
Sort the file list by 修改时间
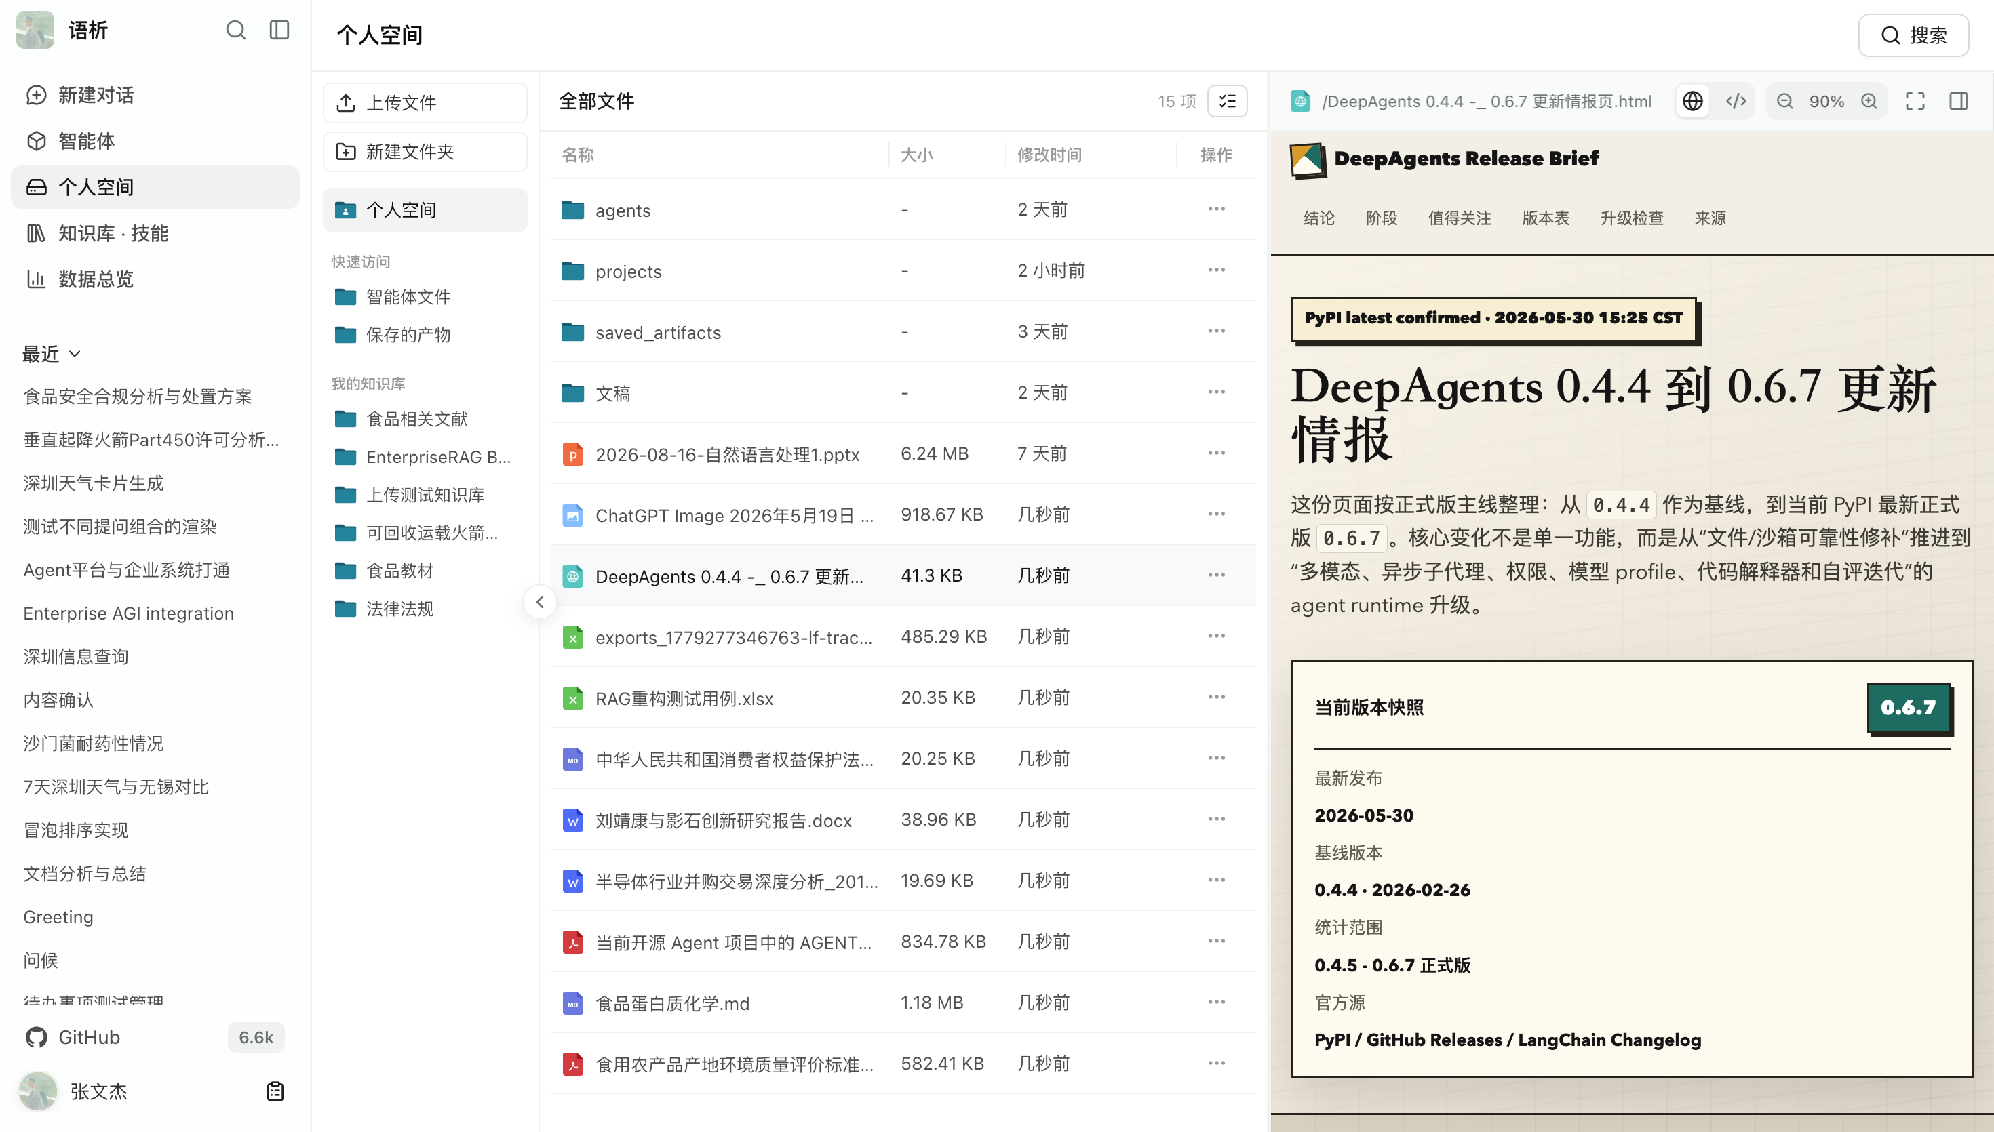click(x=1049, y=155)
